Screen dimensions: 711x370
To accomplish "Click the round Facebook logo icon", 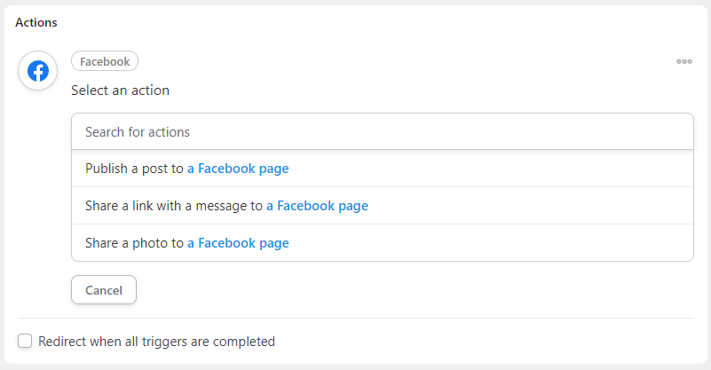I will pos(37,71).
